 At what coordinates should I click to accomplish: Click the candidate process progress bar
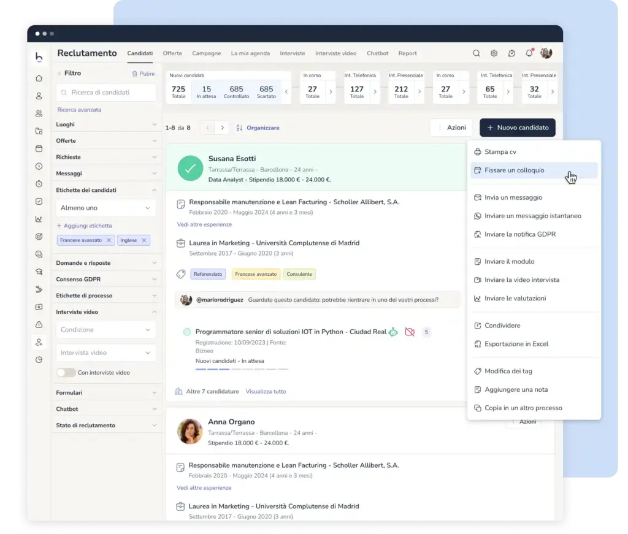[x=242, y=369]
